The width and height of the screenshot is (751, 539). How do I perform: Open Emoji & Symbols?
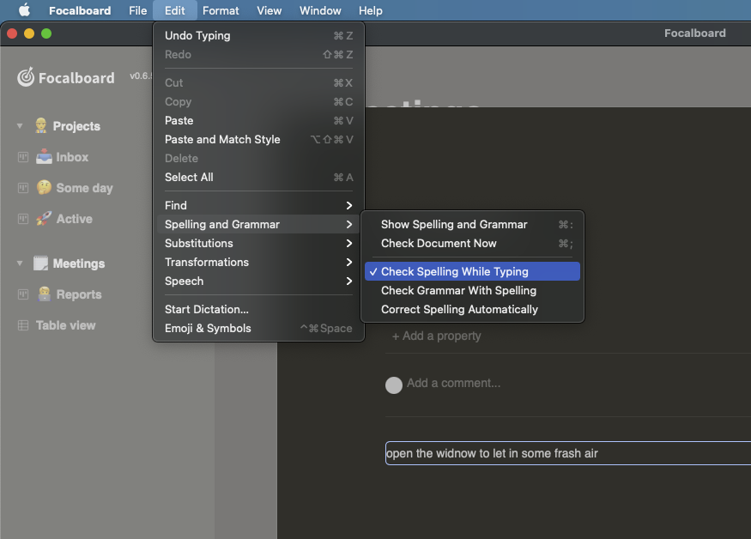coord(258,328)
